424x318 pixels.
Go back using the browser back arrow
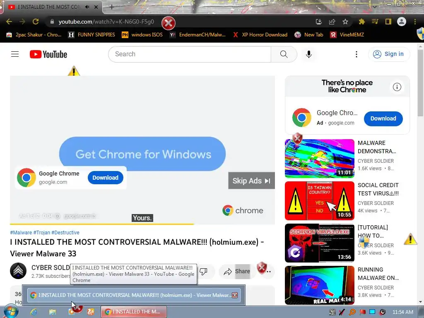click(x=9, y=22)
